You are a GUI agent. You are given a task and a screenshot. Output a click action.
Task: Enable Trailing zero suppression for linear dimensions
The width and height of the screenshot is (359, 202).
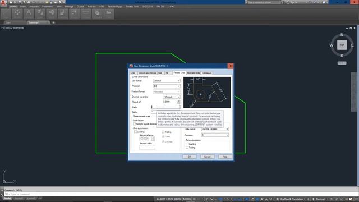pos(163,132)
